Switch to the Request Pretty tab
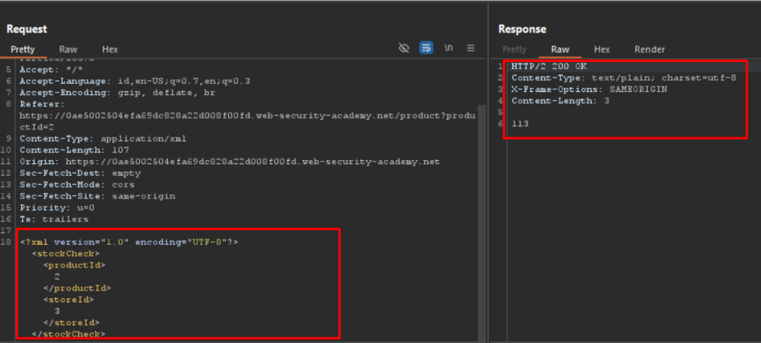 (x=23, y=49)
